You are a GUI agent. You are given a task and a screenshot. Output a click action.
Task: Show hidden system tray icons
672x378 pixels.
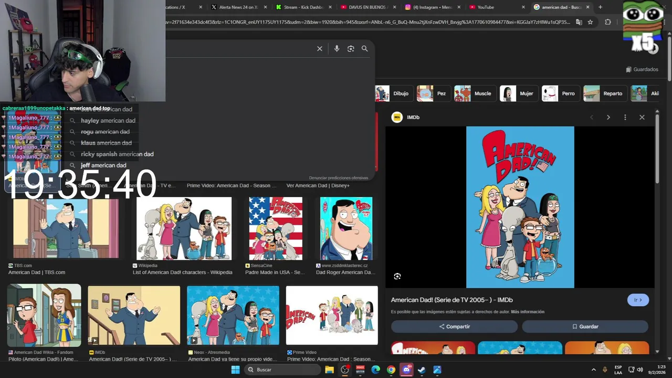594,370
